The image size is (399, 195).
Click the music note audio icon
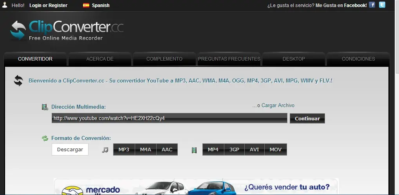pos(105,150)
